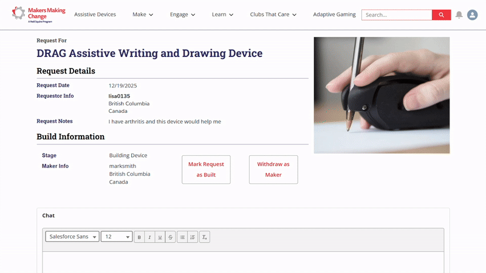The height and width of the screenshot is (273, 486).
Task: Expand the Clubs That Care menu
Action: [x=273, y=15]
